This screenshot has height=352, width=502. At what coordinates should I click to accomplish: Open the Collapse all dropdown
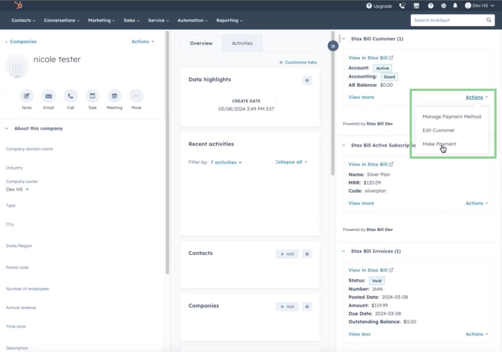[x=291, y=162]
